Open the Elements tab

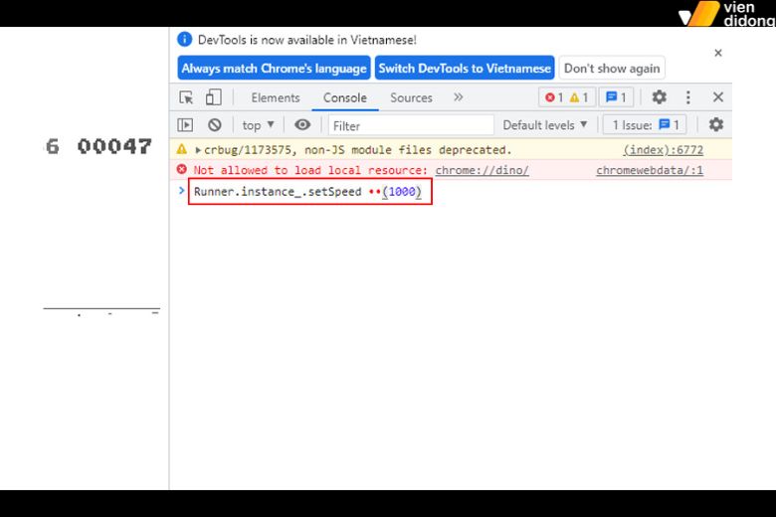click(276, 98)
